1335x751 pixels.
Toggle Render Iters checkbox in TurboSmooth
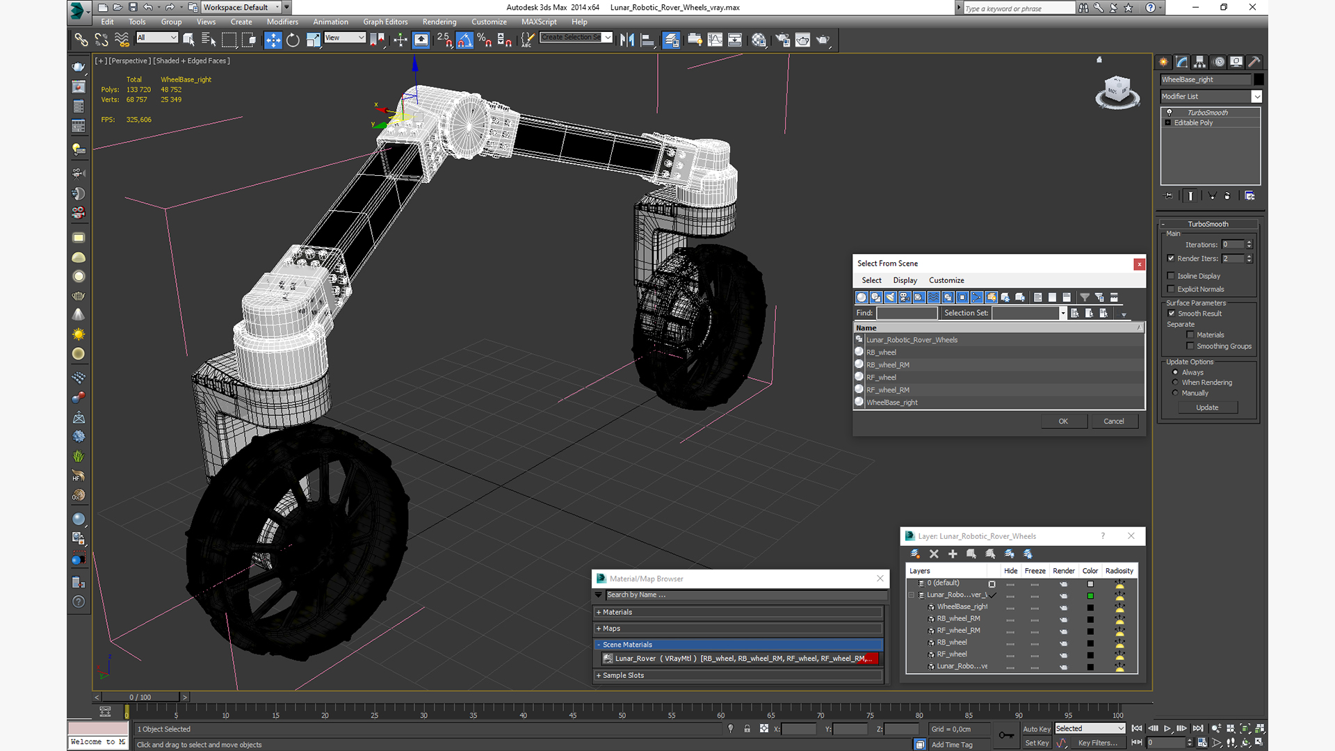[1171, 259]
